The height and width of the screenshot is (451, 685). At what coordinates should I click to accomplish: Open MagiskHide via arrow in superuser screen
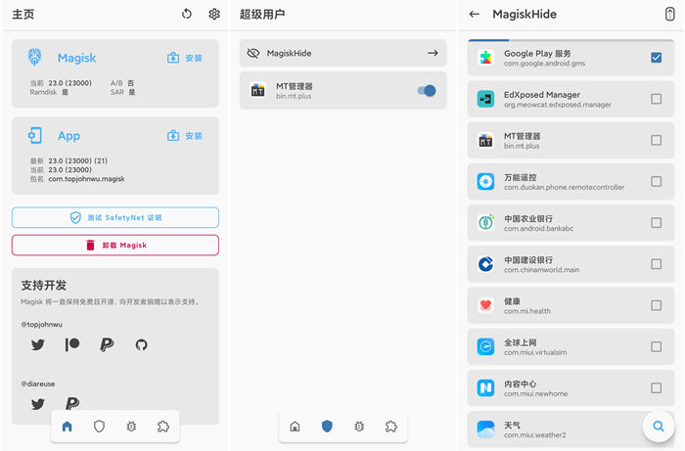coord(433,53)
